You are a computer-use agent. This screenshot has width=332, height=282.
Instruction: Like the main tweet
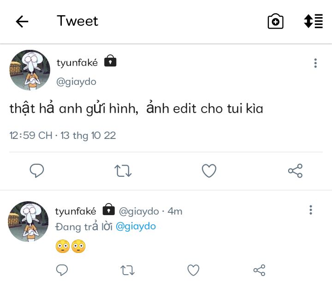(x=209, y=171)
